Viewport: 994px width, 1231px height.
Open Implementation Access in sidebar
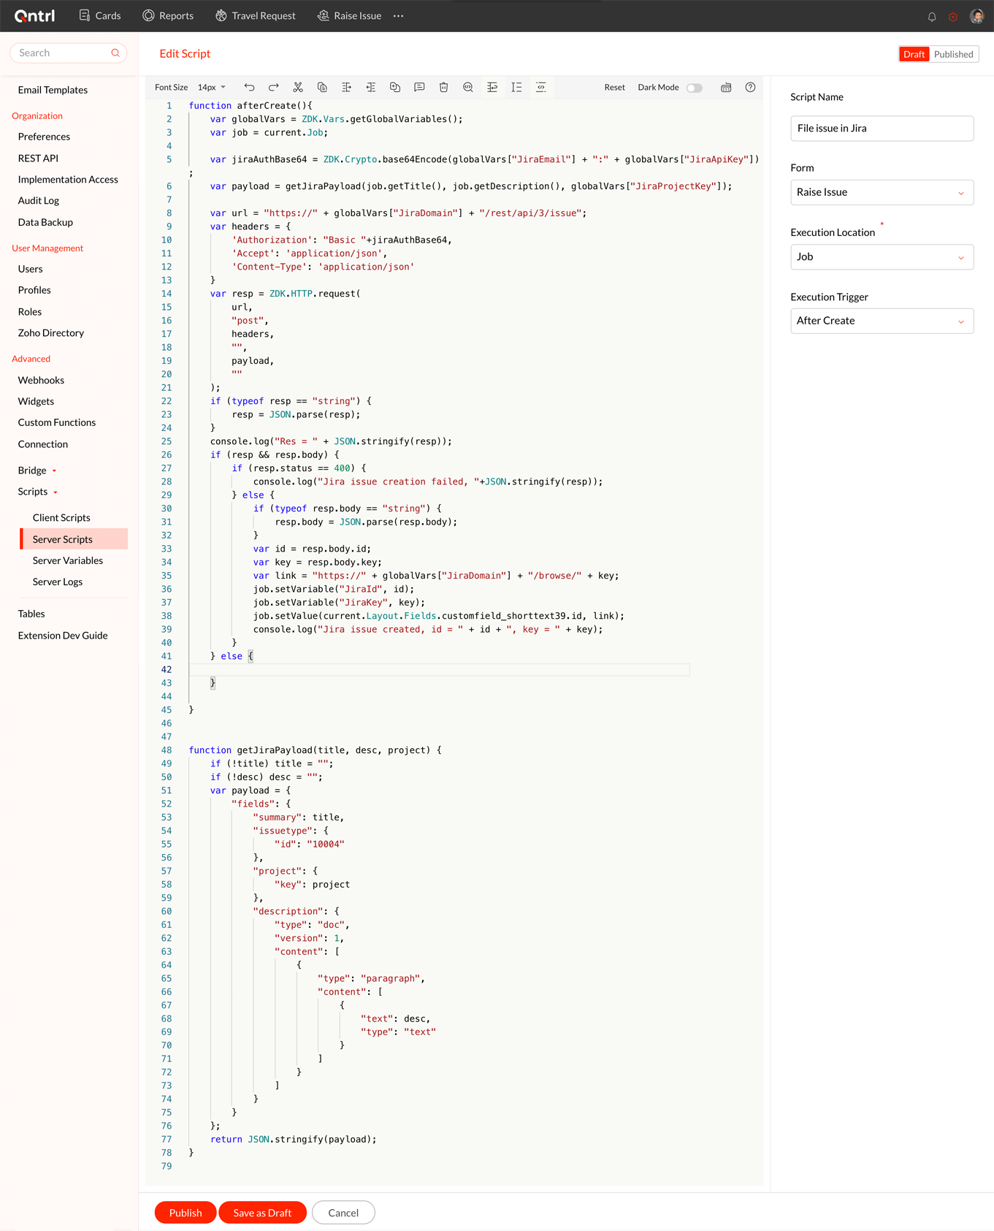[68, 180]
